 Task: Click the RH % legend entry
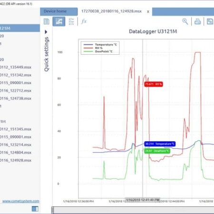93,48
